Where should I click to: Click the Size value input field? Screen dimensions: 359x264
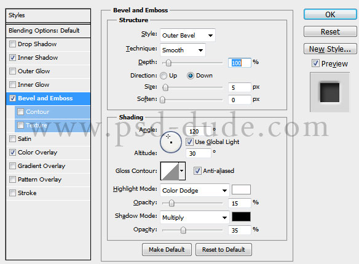(x=240, y=87)
